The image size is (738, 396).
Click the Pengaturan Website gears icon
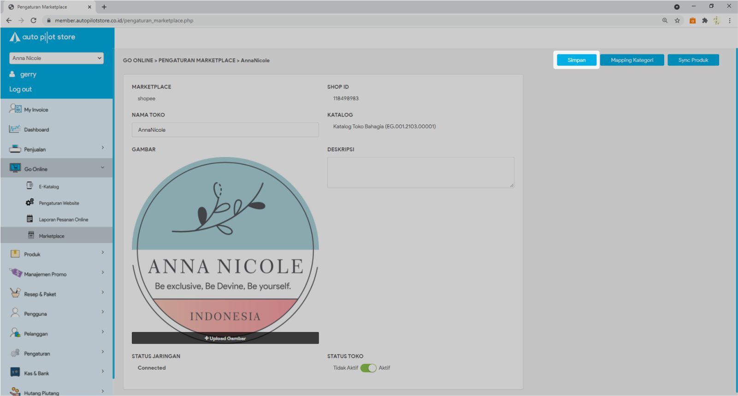[x=30, y=202]
